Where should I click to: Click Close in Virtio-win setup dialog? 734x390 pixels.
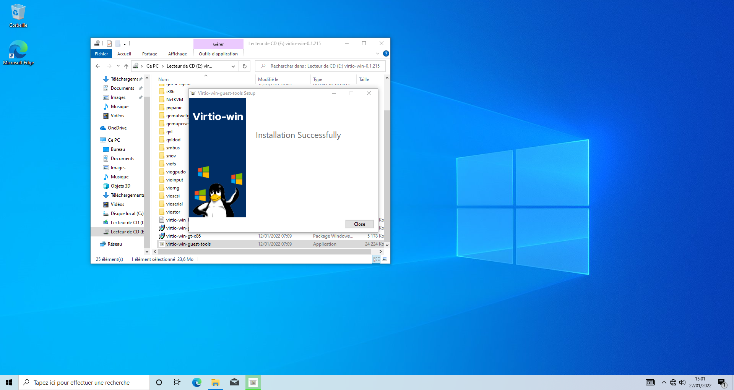[359, 224]
